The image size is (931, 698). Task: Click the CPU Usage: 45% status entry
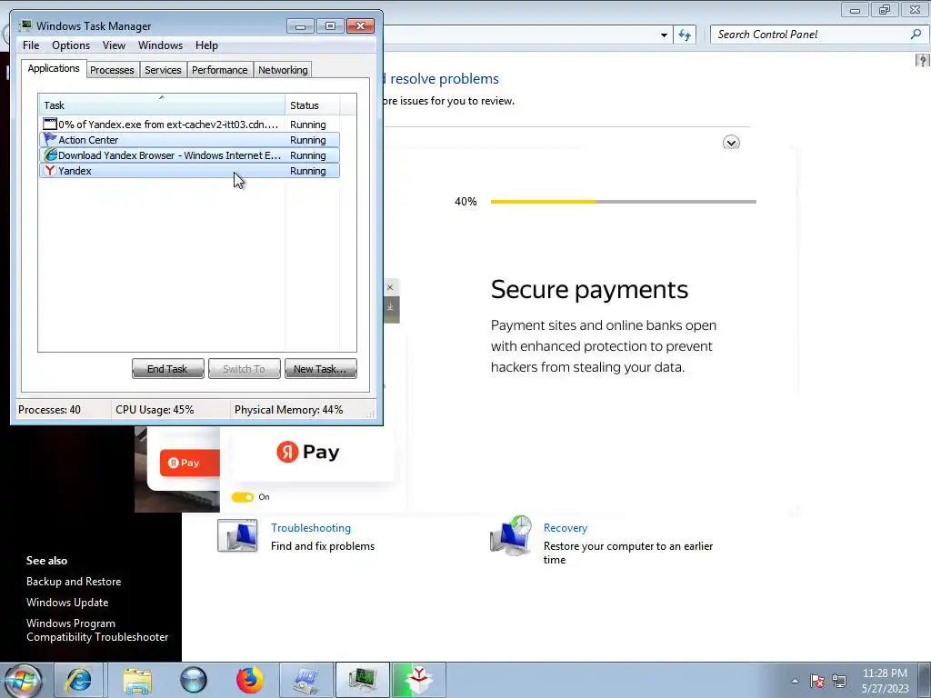coord(155,410)
